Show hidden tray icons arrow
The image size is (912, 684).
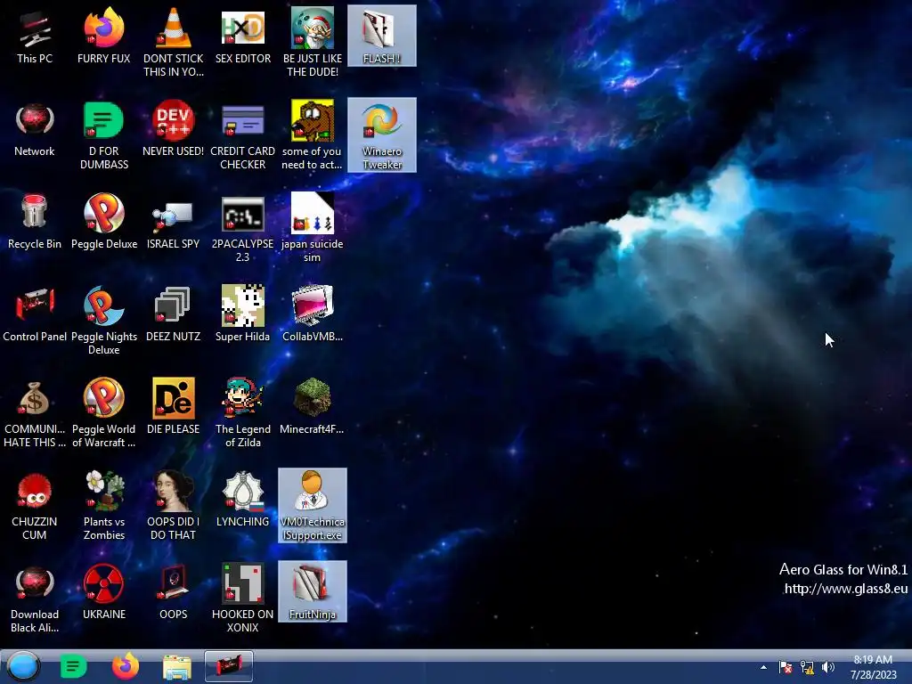pos(763,667)
